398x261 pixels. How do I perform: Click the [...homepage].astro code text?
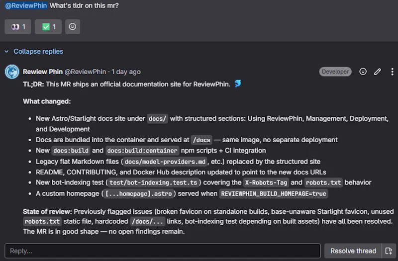point(139,194)
